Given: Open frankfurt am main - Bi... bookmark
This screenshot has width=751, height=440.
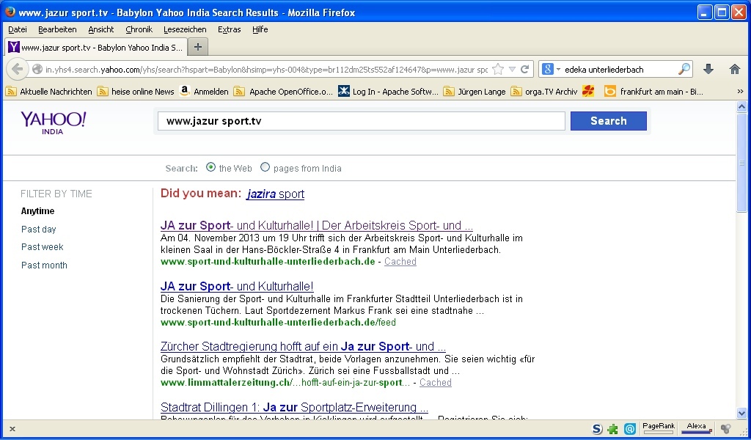Looking at the screenshot, I should [x=653, y=92].
